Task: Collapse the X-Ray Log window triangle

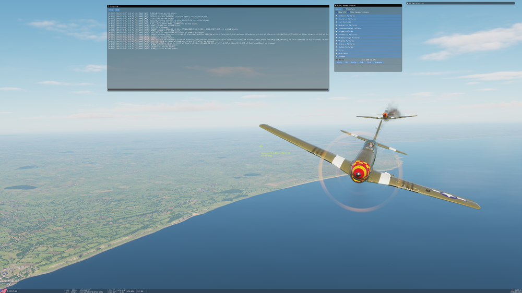Action: (x=109, y=6)
